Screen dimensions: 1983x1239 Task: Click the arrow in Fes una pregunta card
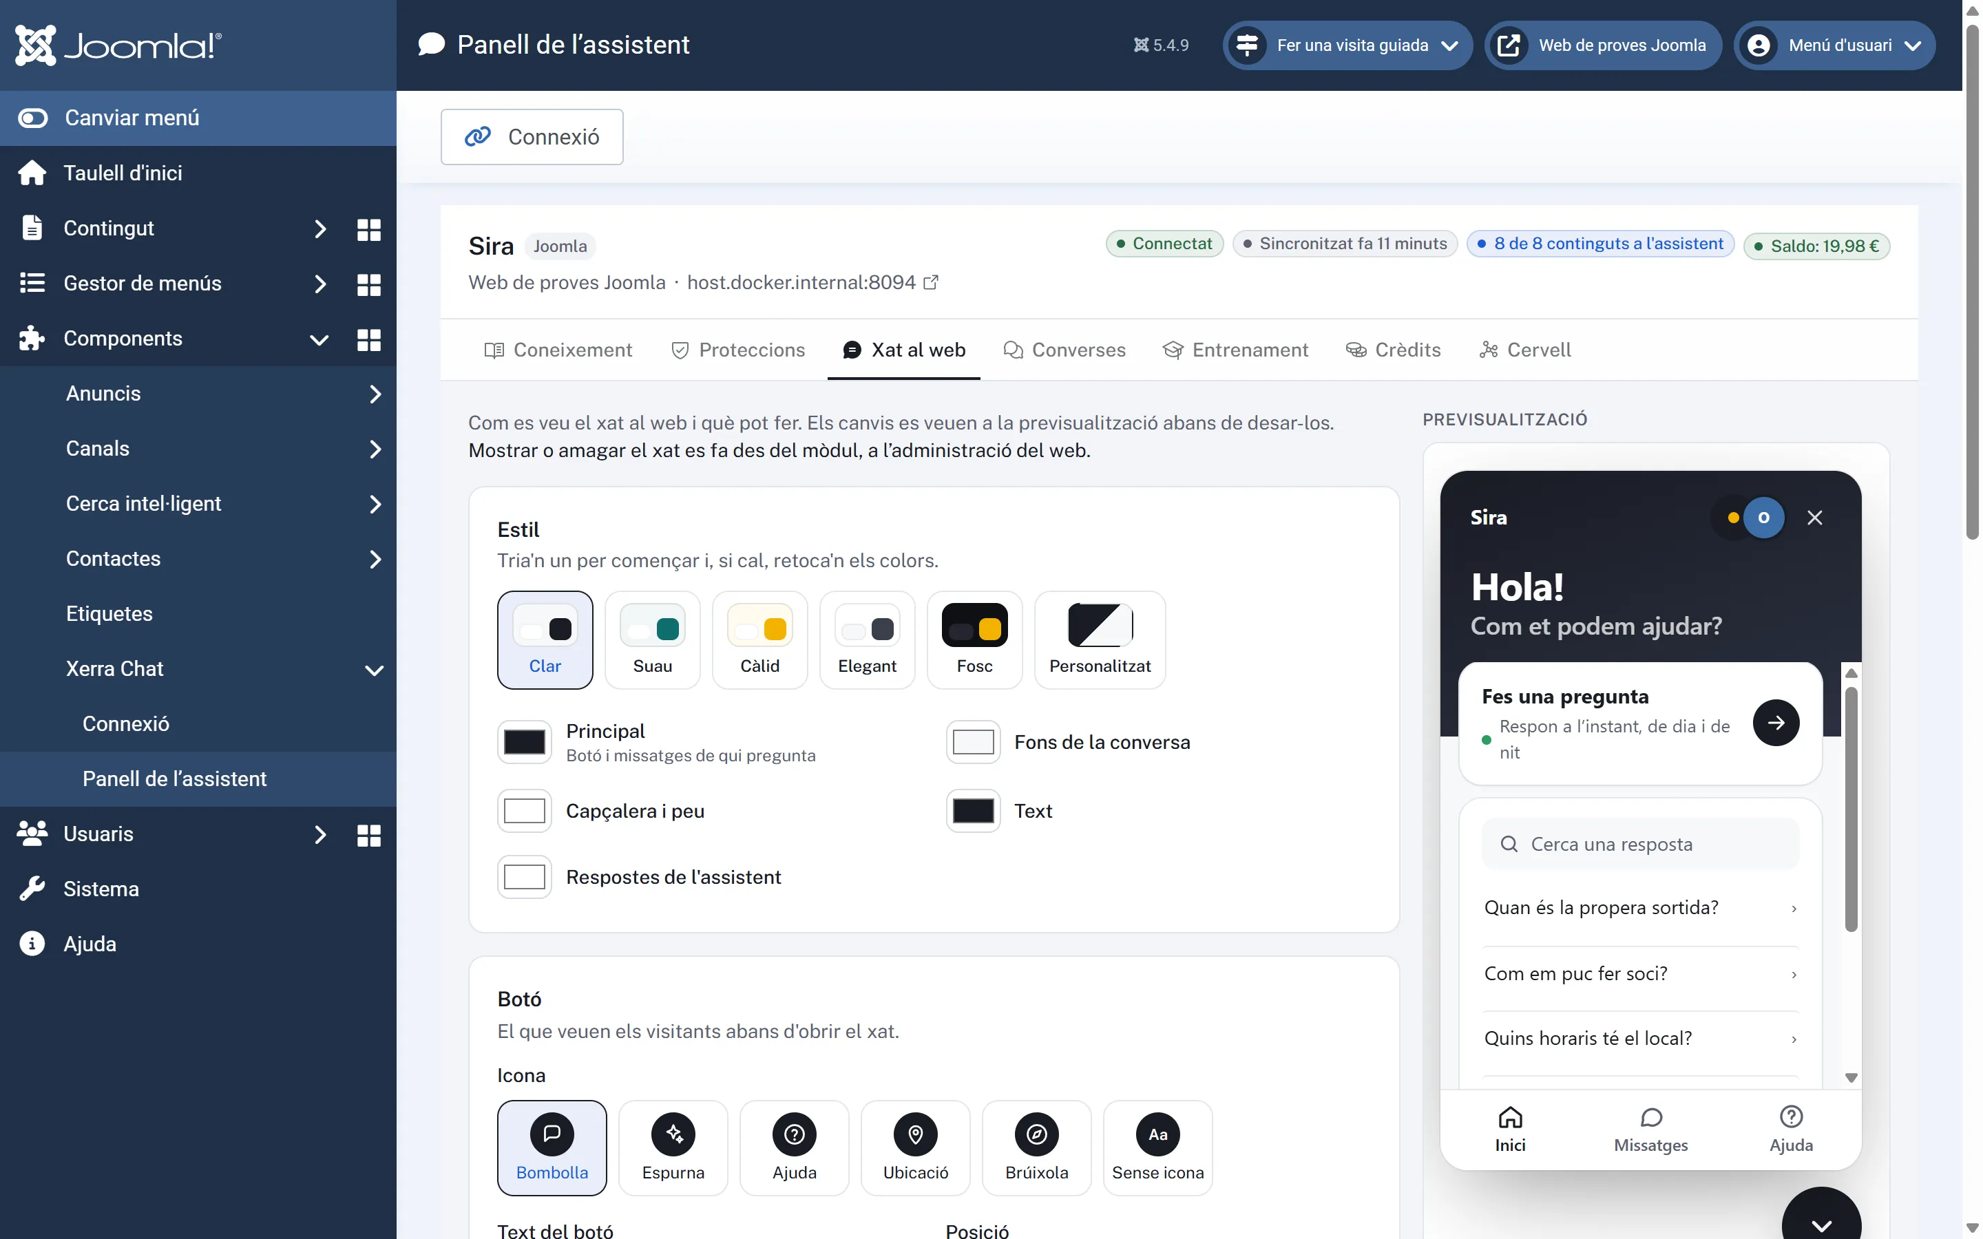(x=1776, y=723)
